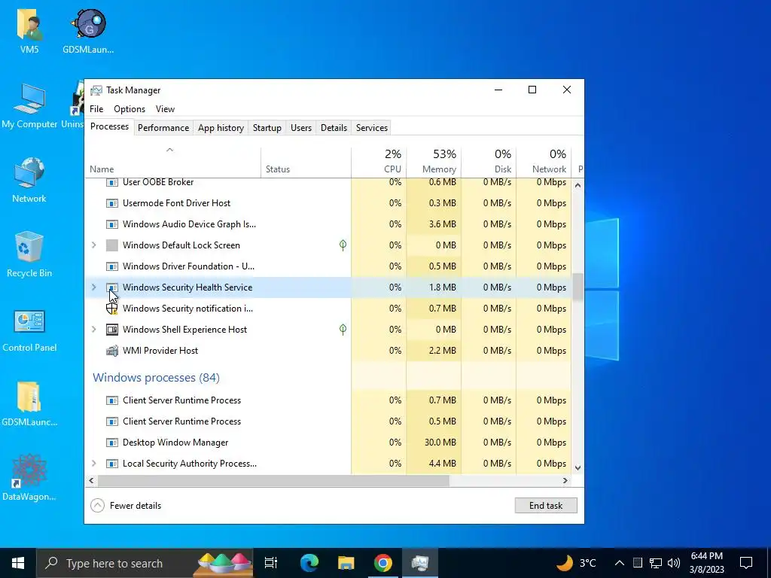Launch Microsoft Edge from taskbar

click(309, 563)
